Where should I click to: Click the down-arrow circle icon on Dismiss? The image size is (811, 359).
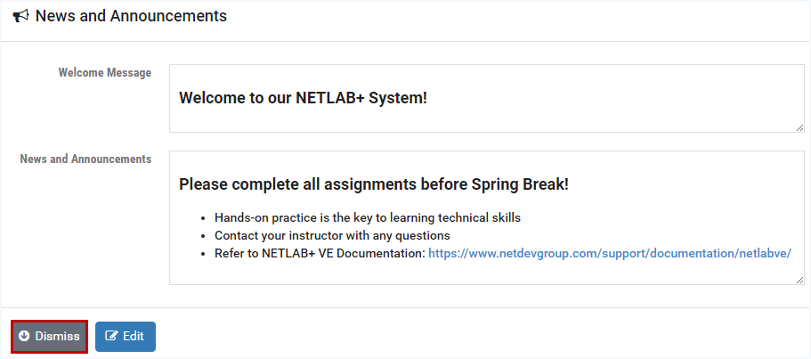click(x=24, y=337)
